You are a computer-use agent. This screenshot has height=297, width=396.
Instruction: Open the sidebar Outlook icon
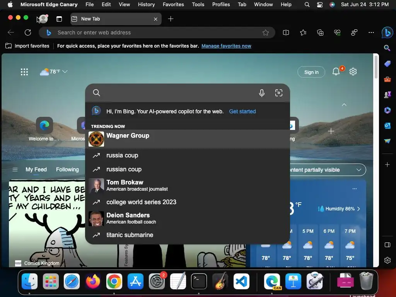[387, 126]
